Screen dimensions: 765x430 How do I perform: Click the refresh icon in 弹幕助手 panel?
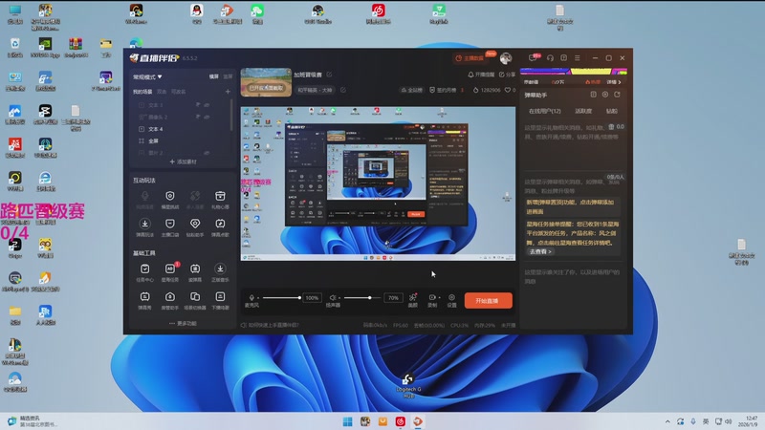click(617, 95)
